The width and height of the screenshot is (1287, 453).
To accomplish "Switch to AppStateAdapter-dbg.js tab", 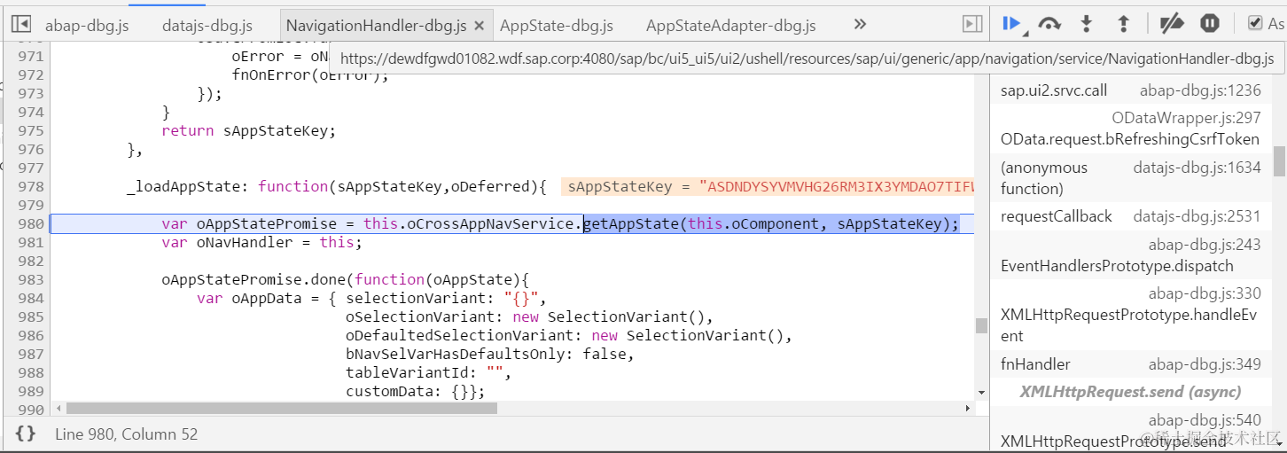I will (x=731, y=26).
